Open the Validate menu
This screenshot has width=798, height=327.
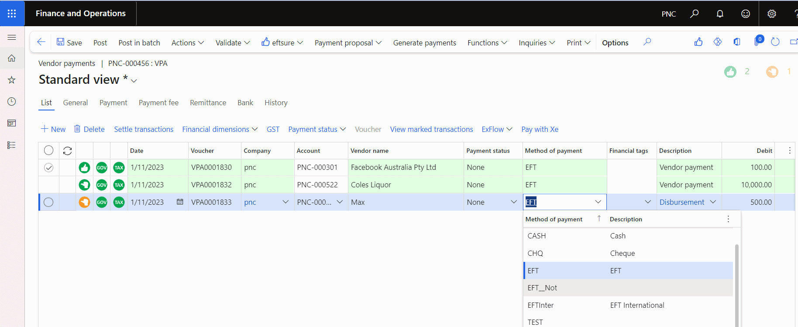[x=233, y=43]
